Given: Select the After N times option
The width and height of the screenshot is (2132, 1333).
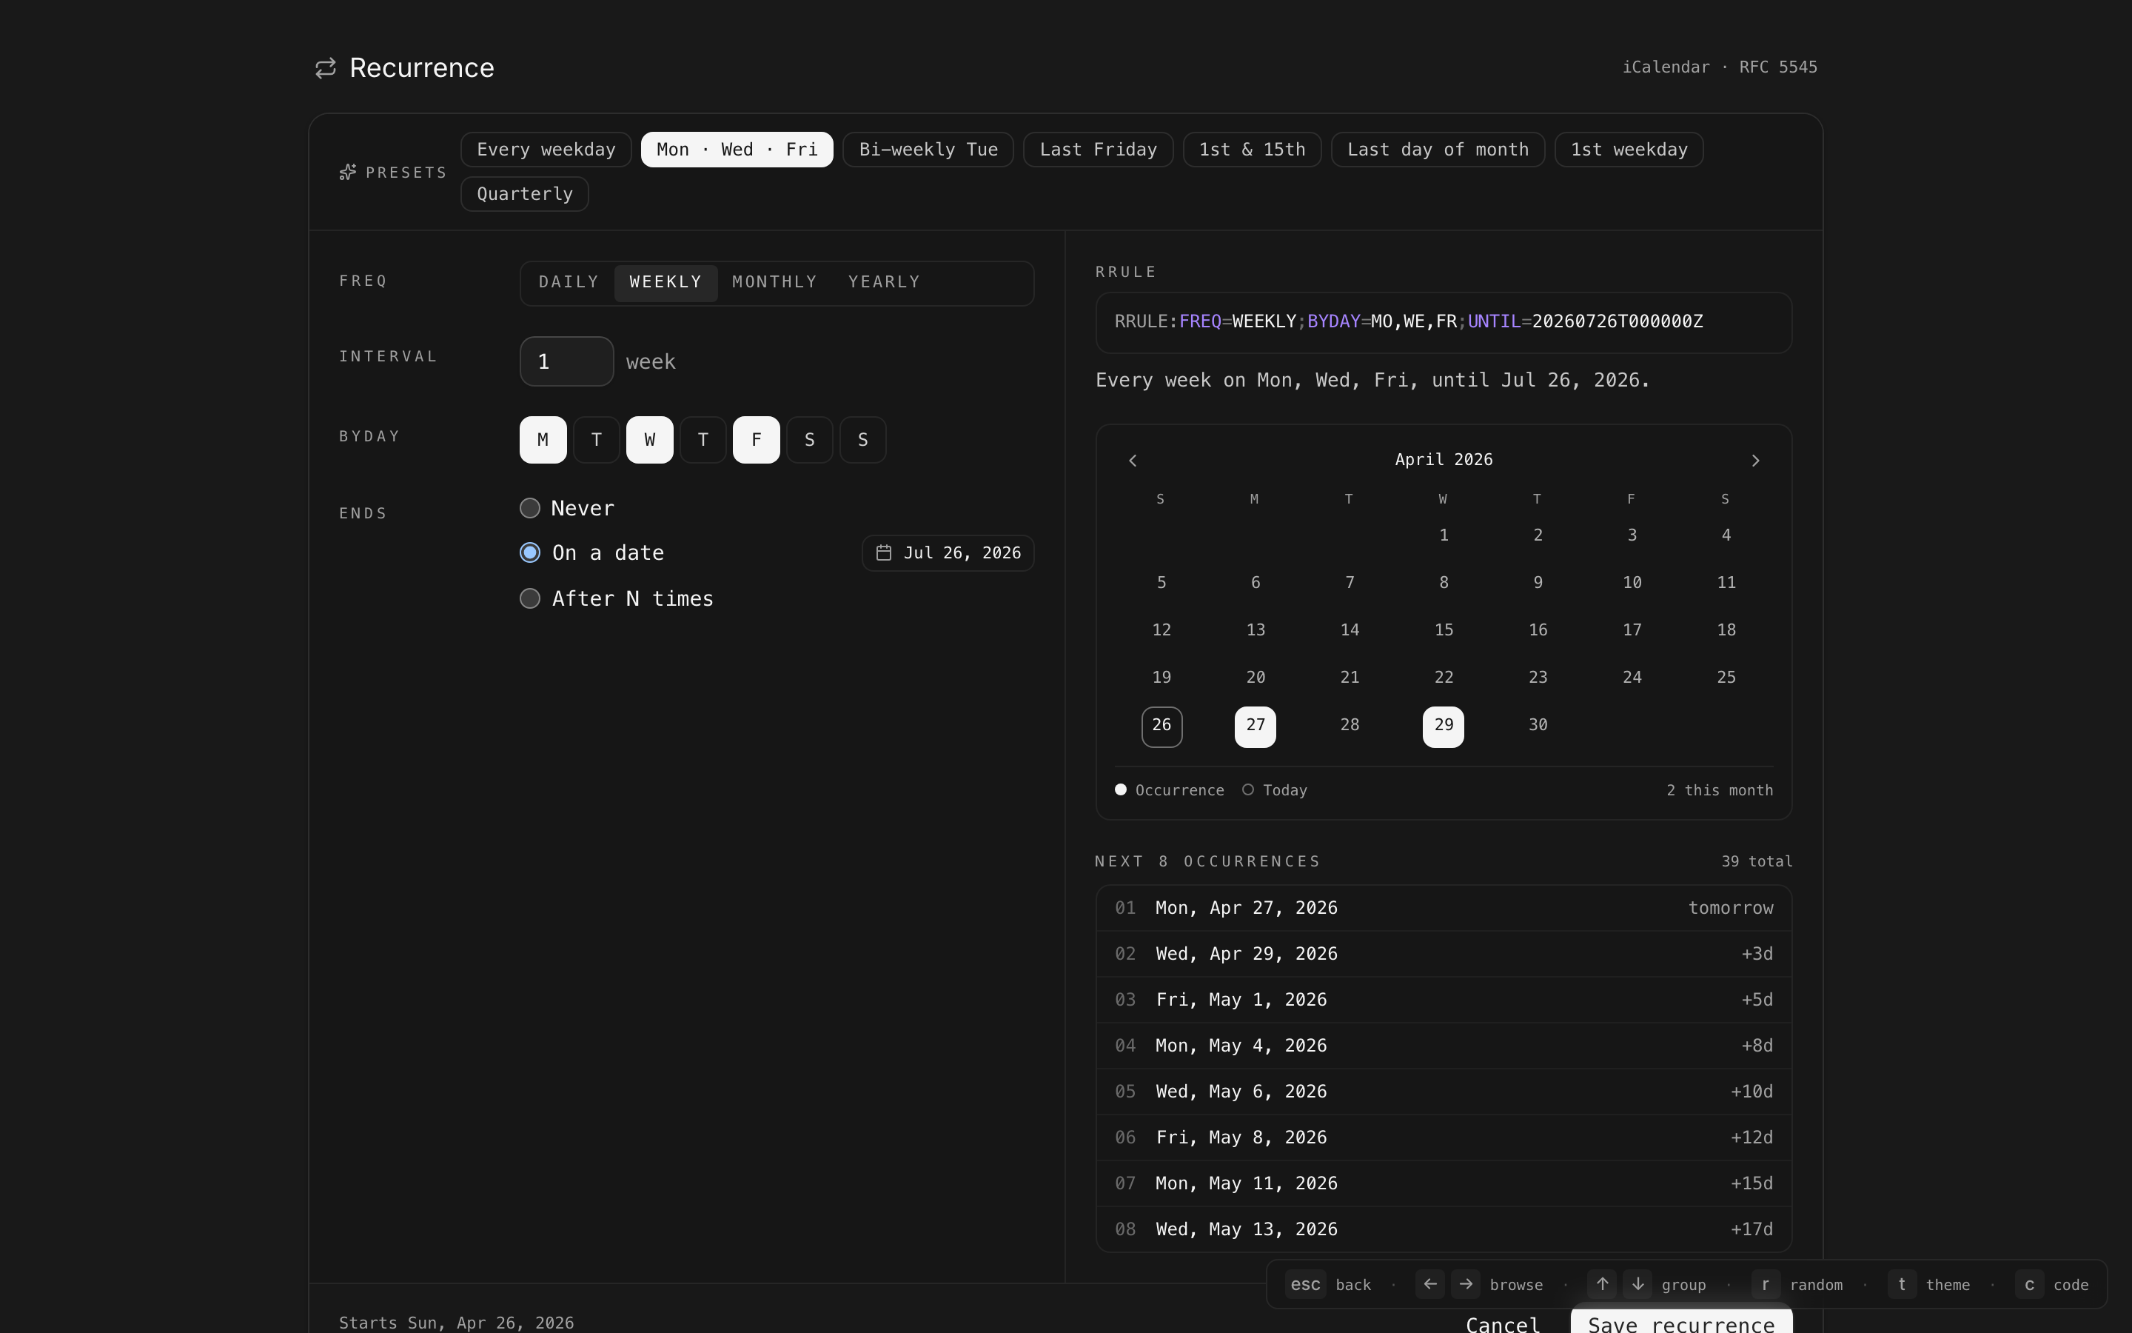Looking at the screenshot, I should pos(529,598).
